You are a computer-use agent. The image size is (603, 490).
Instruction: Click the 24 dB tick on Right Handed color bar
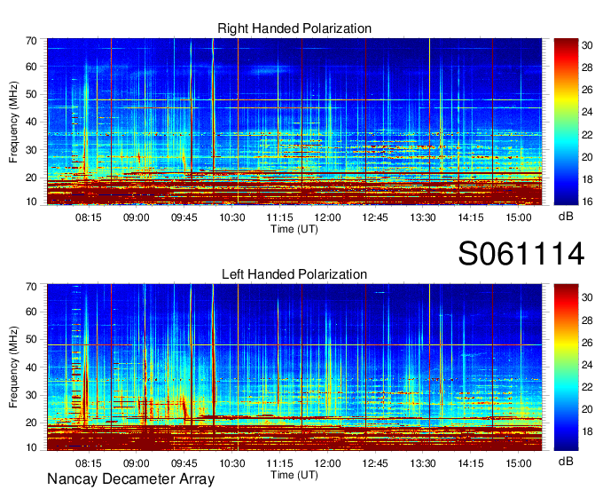point(587,112)
